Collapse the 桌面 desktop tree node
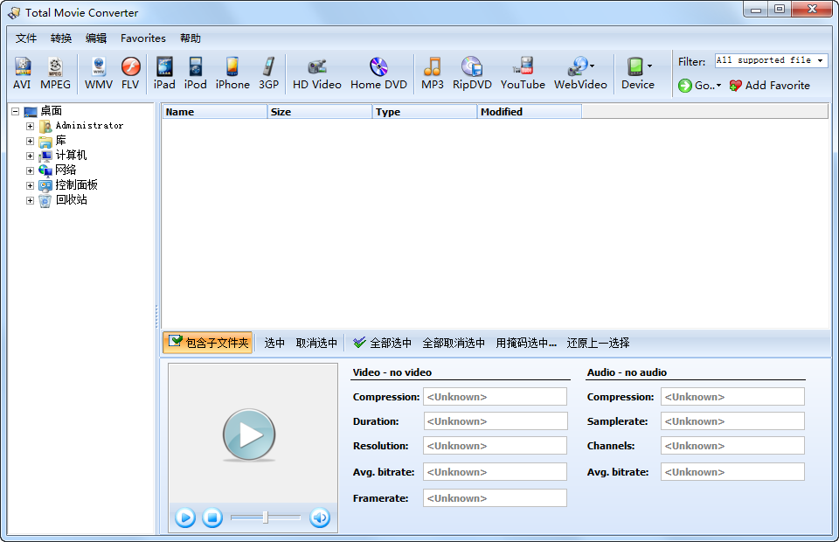This screenshot has height=542, width=839. (16, 111)
